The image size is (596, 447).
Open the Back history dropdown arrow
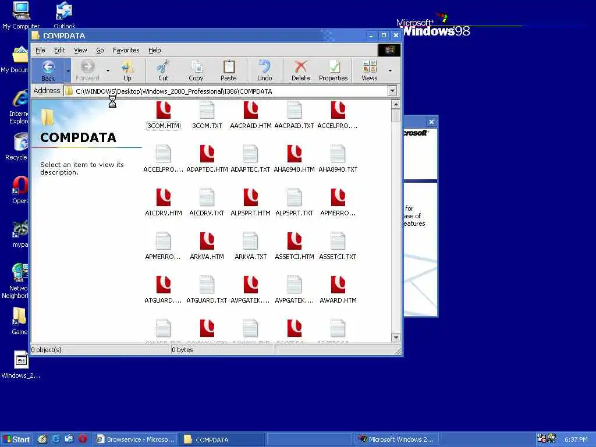point(68,70)
